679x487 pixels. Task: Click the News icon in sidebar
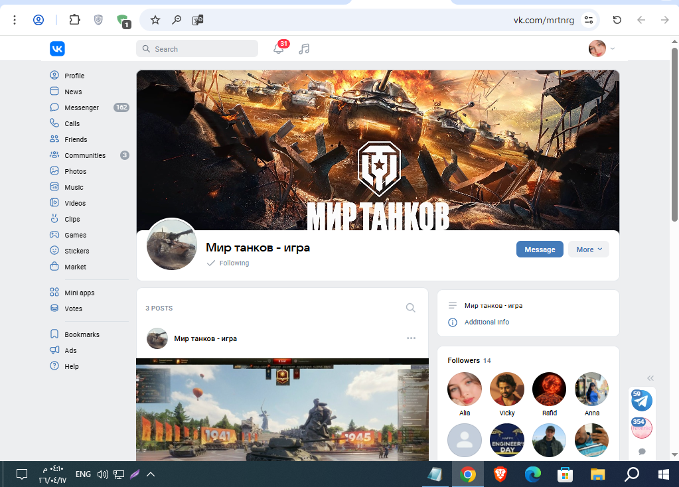54,92
